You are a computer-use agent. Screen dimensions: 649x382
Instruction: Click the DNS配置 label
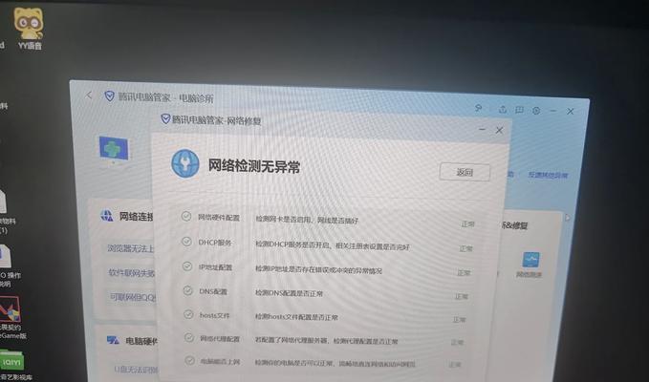[x=213, y=291]
